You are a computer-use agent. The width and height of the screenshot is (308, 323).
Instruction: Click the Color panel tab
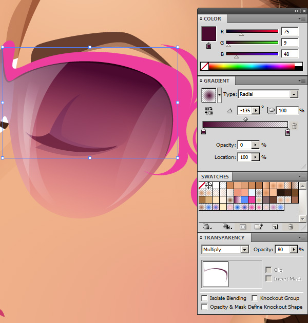pyautogui.click(x=212, y=19)
